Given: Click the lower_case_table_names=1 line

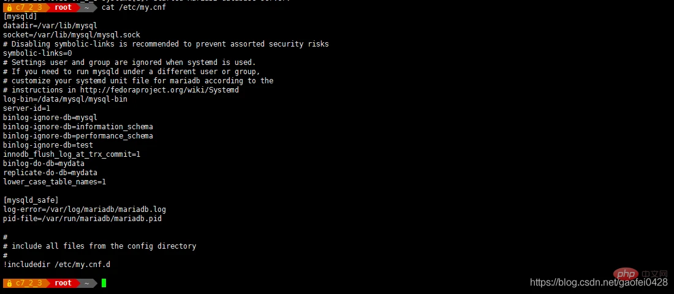Looking at the screenshot, I should (x=55, y=182).
